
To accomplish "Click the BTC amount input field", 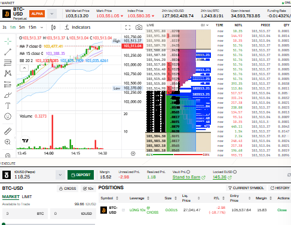I will (x=25, y=214).
